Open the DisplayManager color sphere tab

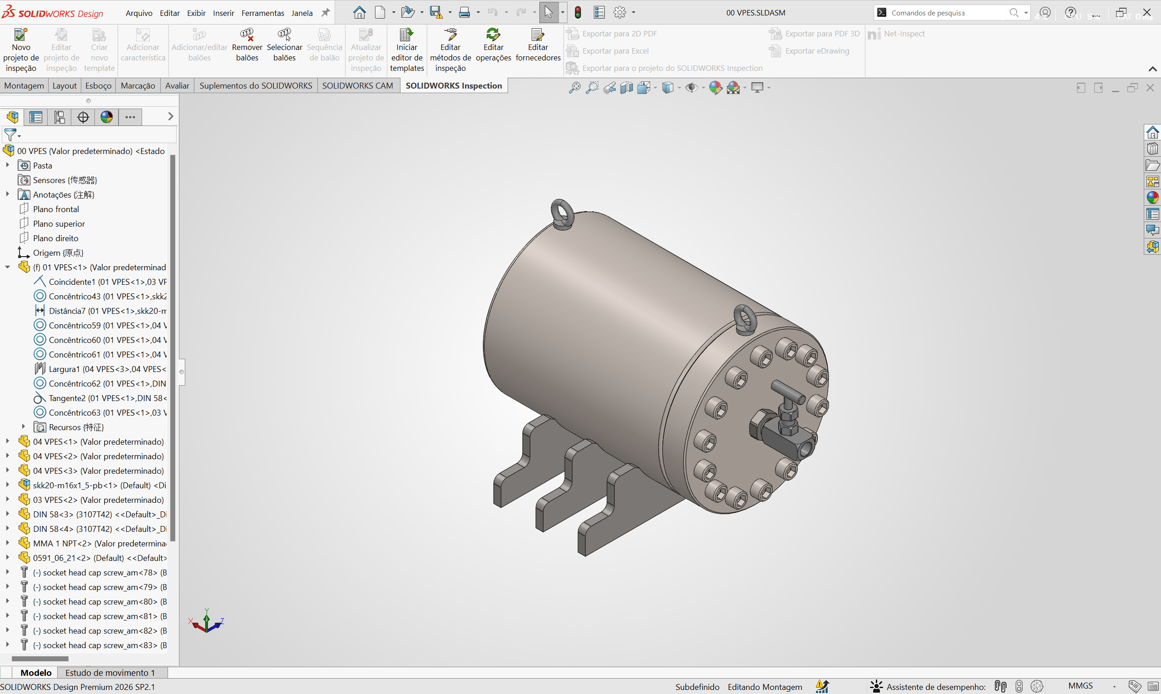pyautogui.click(x=107, y=116)
